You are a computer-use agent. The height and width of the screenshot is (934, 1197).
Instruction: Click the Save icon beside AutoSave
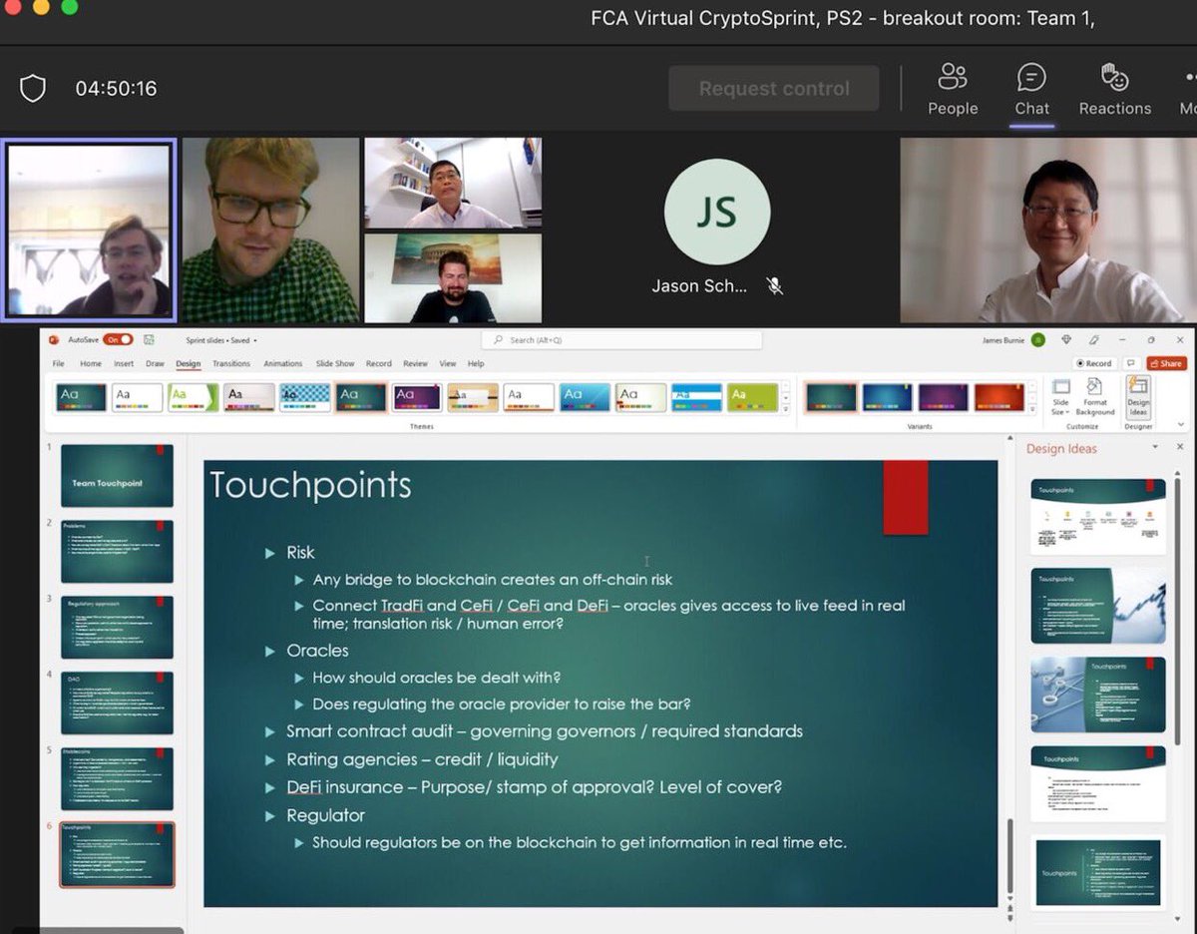tap(149, 339)
